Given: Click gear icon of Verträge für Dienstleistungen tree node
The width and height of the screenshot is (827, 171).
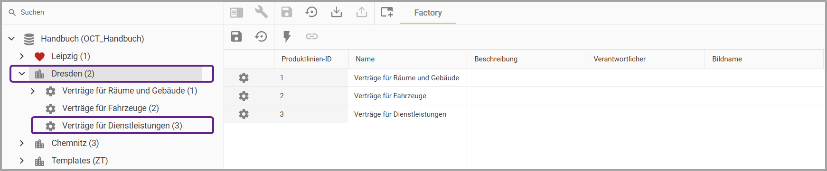Looking at the screenshot, I should pos(50,126).
